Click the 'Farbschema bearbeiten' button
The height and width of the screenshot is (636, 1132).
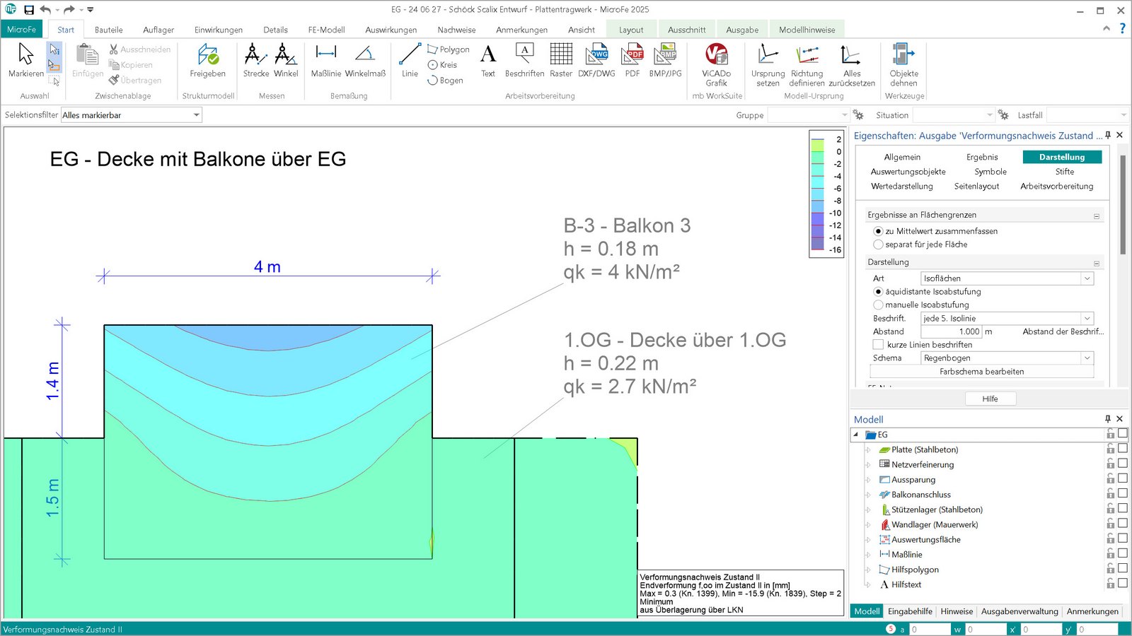(x=981, y=372)
